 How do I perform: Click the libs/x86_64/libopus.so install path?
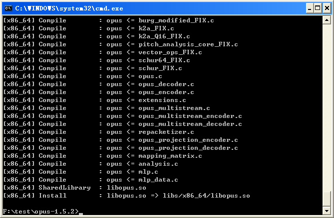(x=206, y=196)
